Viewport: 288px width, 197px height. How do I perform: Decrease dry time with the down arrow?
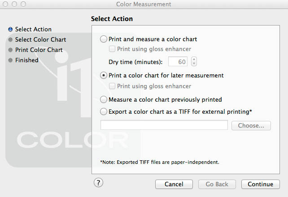[194, 64]
